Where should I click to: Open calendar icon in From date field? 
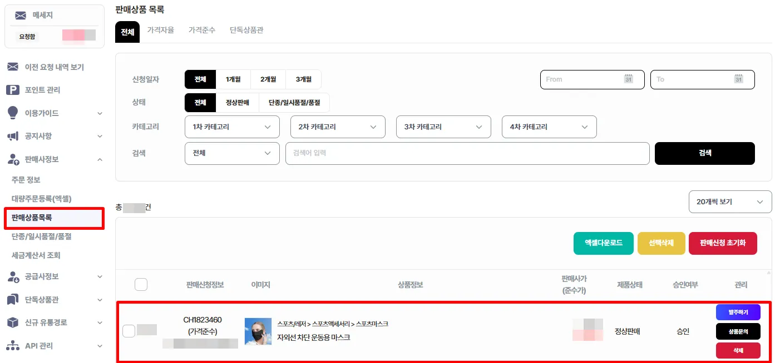pos(628,79)
